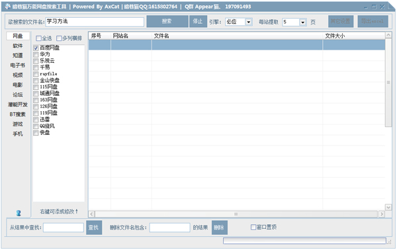Click the app logo in title bar
The height and width of the screenshot is (250, 397).
coord(8,7)
